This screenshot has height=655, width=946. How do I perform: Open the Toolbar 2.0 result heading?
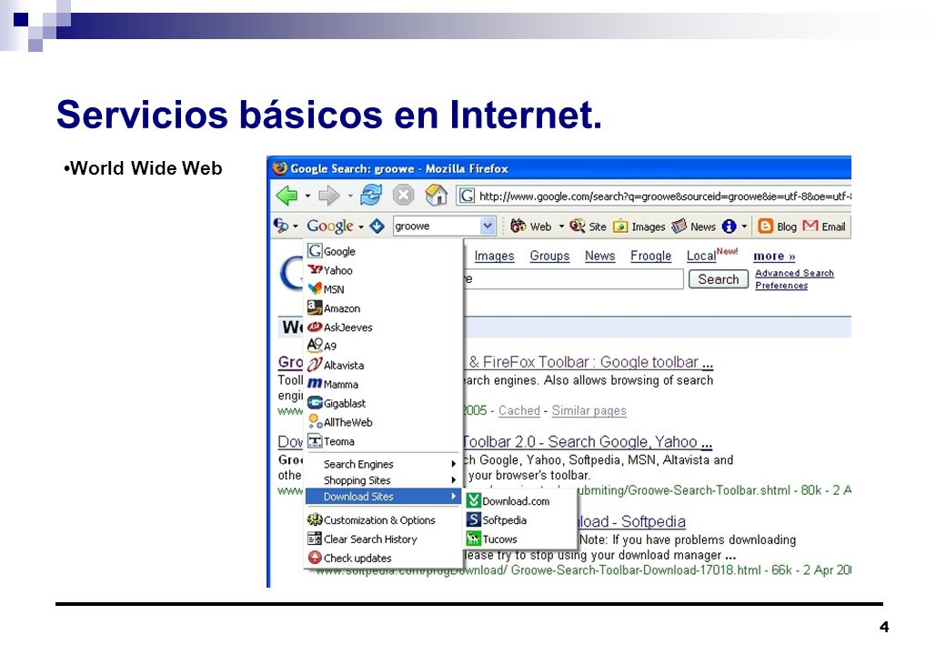click(x=588, y=442)
